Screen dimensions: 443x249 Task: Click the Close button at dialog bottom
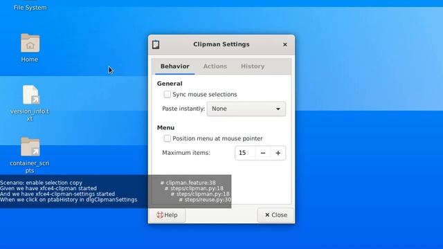click(x=275, y=215)
